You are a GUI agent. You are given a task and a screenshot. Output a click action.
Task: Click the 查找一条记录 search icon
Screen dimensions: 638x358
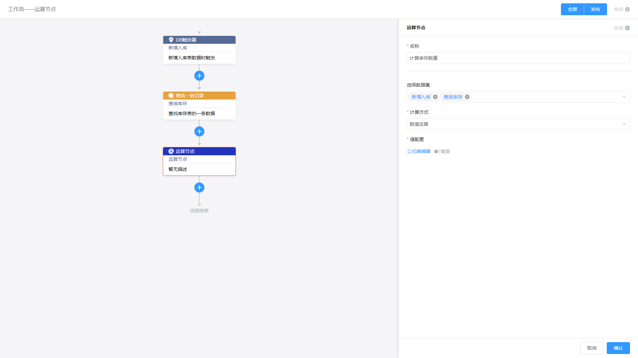pyautogui.click(x=171, y=96)
